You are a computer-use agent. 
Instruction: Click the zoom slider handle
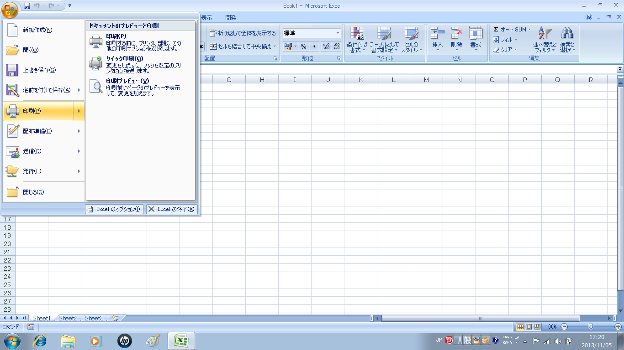(591, 327)
